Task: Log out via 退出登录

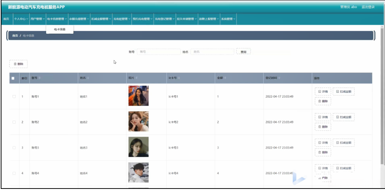Action: (x=368, y=7)
